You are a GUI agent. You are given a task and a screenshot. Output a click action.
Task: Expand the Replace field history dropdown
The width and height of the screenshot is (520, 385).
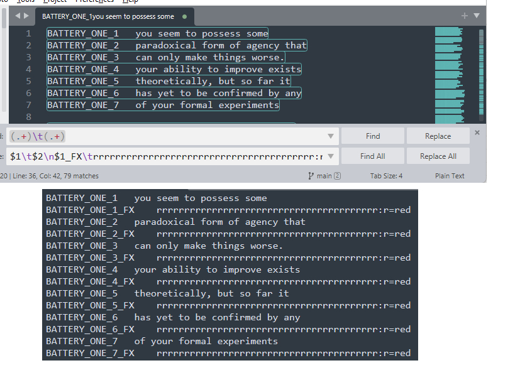pos(331,156)
